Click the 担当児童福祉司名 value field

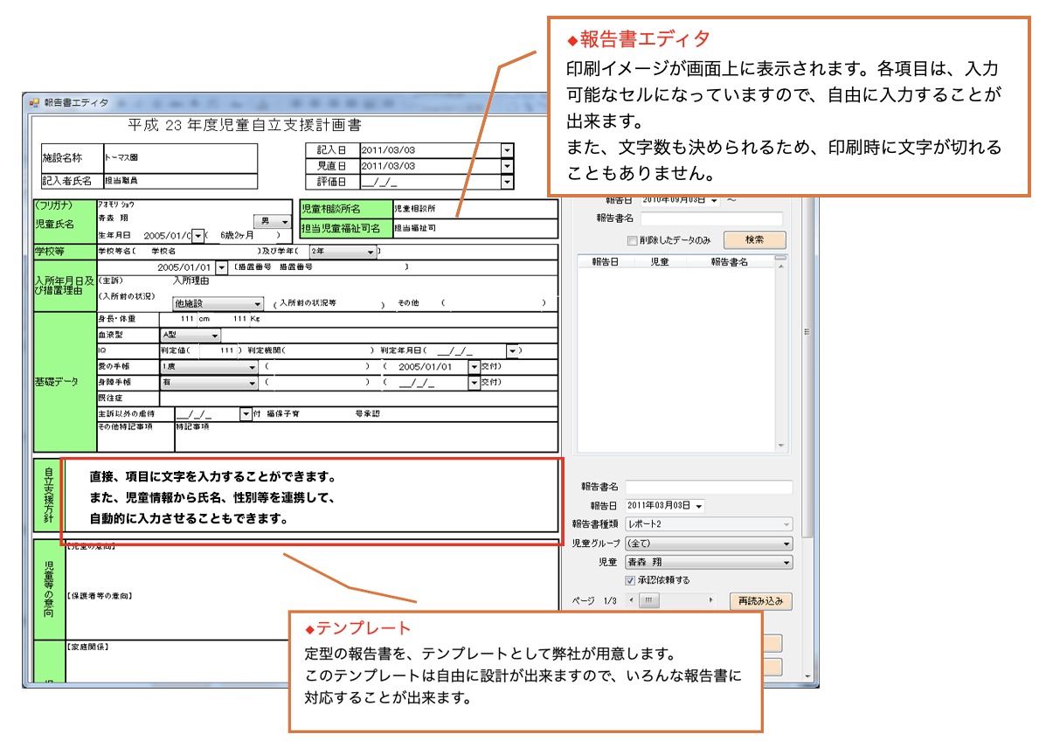point(475,228)
